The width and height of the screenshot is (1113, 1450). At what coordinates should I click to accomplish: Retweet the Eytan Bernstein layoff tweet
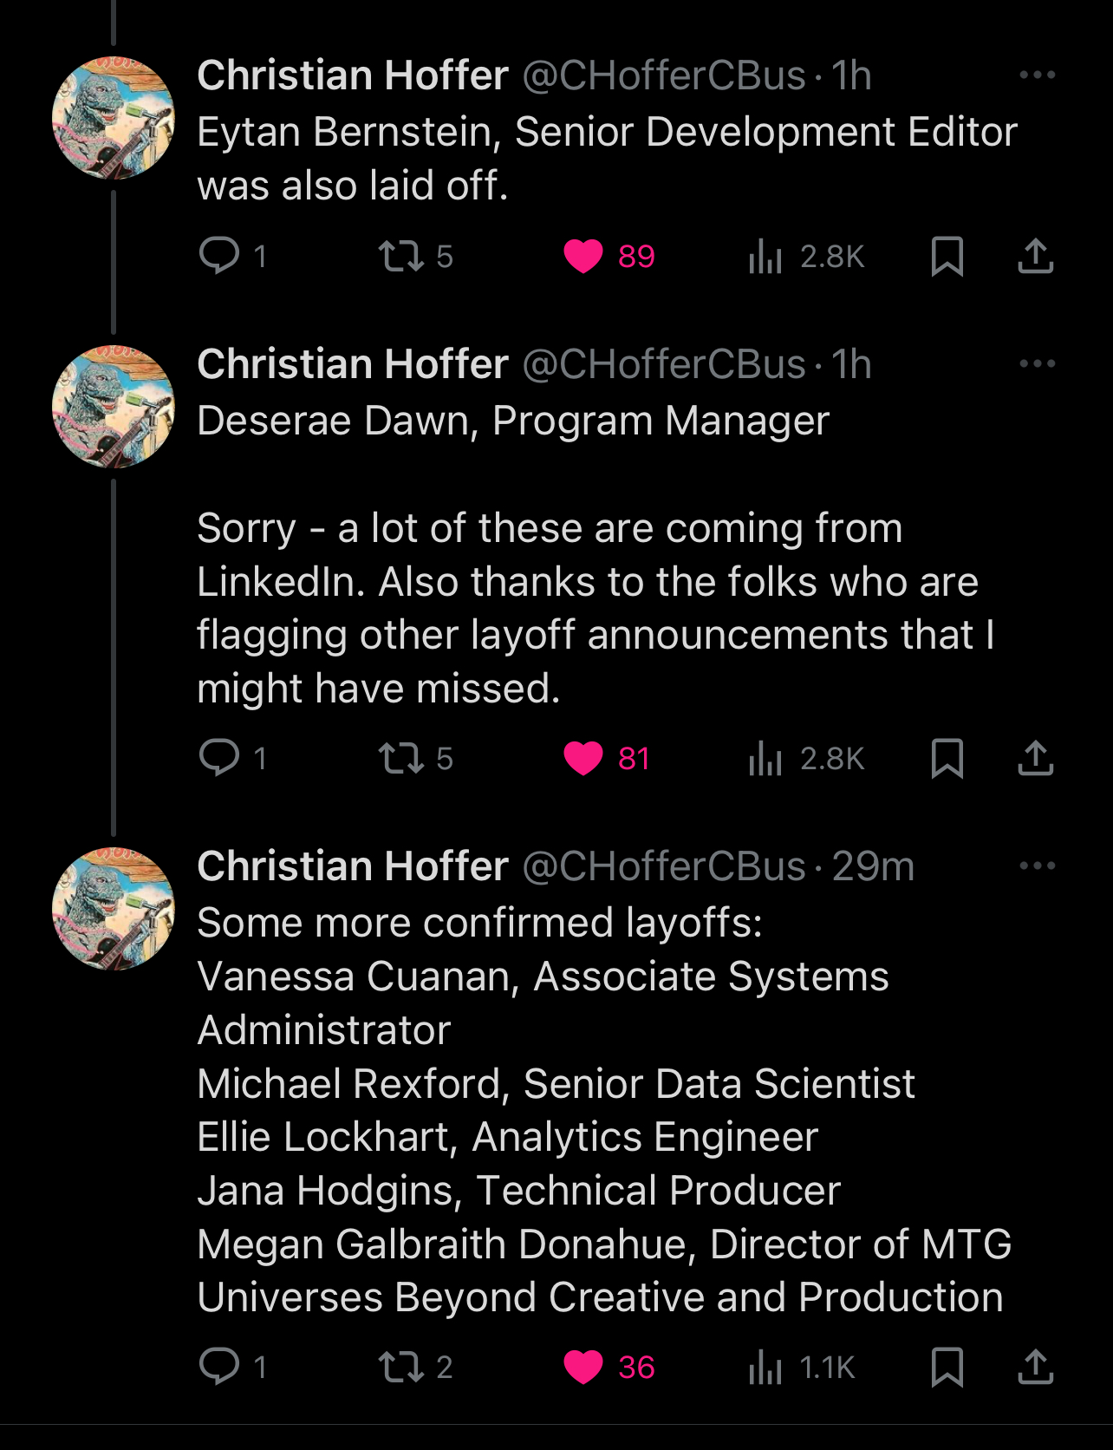[x=401, y=256]
